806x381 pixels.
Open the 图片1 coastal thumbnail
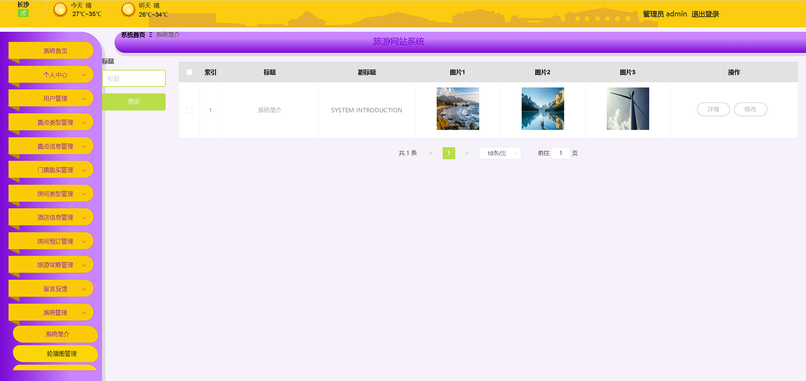pyautogui.click(x=458, y=109)
